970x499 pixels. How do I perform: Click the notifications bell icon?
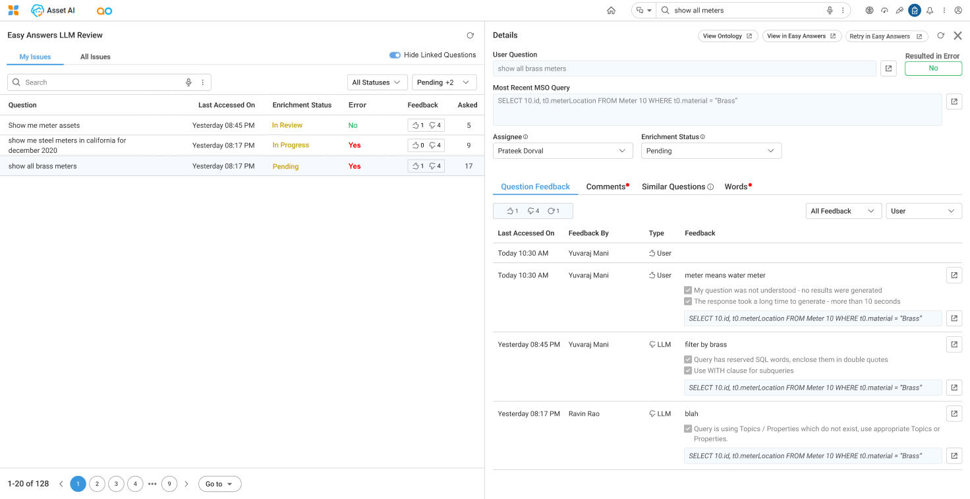point(930,11)
